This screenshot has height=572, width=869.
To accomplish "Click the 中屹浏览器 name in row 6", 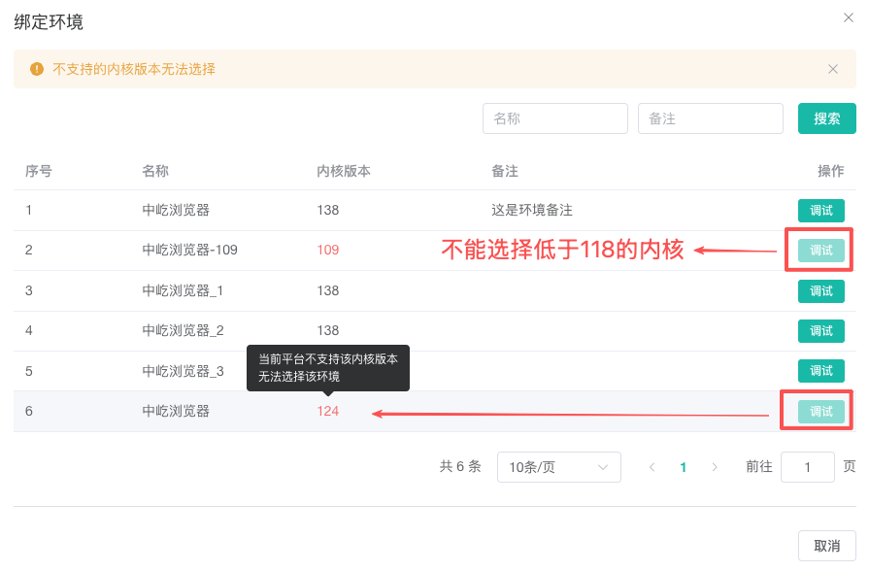I will (x=176, y=411).
